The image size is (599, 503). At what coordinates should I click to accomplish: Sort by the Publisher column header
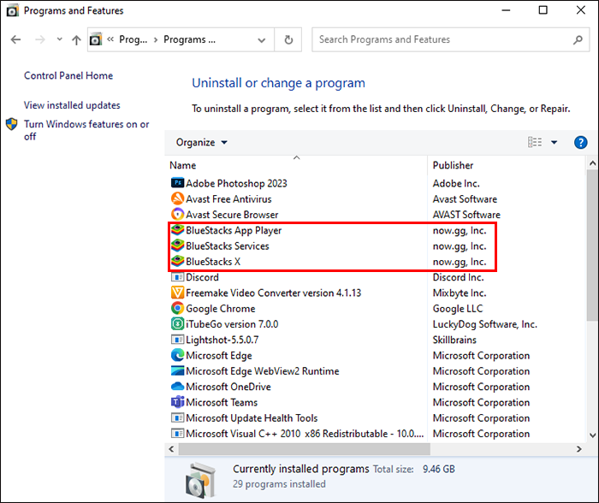click(x=507, y=165)
